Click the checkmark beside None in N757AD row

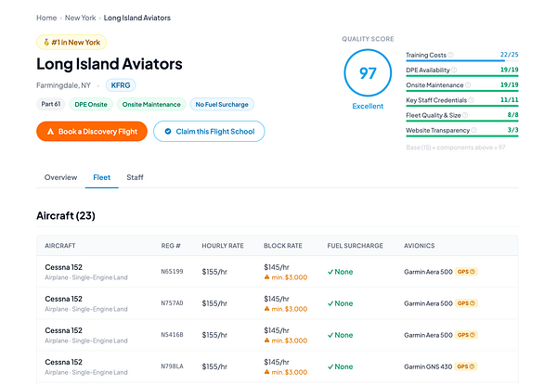pyautogui.click(x=330, y=303)
